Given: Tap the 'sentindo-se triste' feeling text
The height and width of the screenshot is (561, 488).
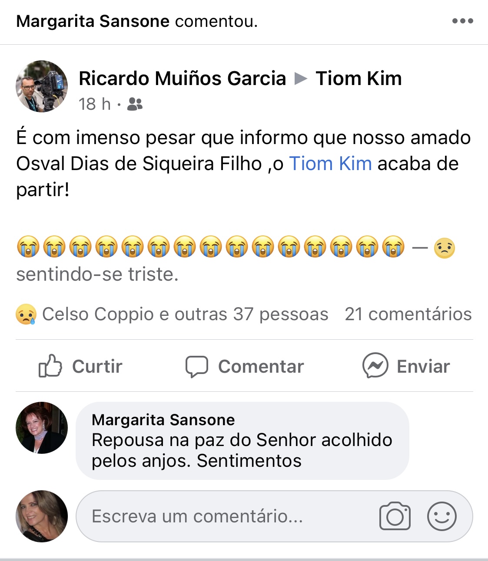Looking at the screenshot, I should [x=97, y=274].
